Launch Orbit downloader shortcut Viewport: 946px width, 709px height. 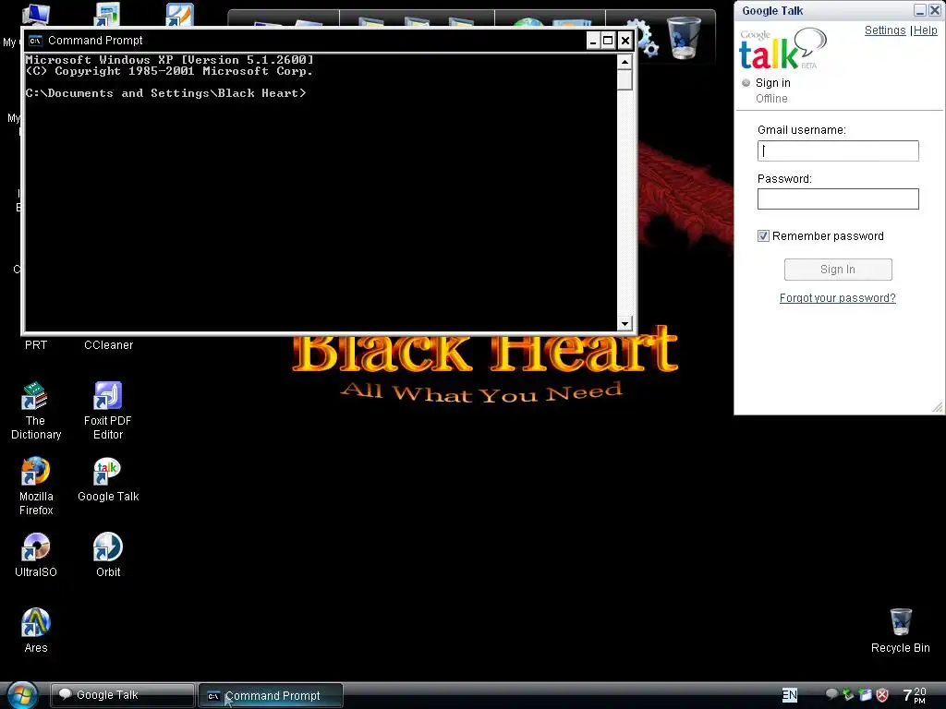pyautogui.click(x=108, y=555)
